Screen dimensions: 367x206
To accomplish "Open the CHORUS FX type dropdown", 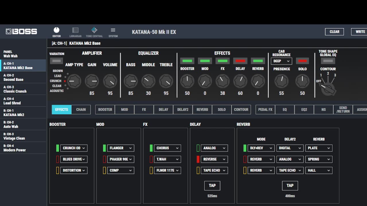I will click(167, 148).
